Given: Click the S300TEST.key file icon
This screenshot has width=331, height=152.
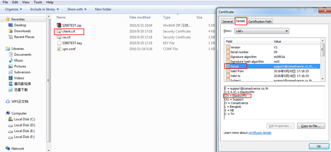Looking at the screenshot, I should 59,43.
